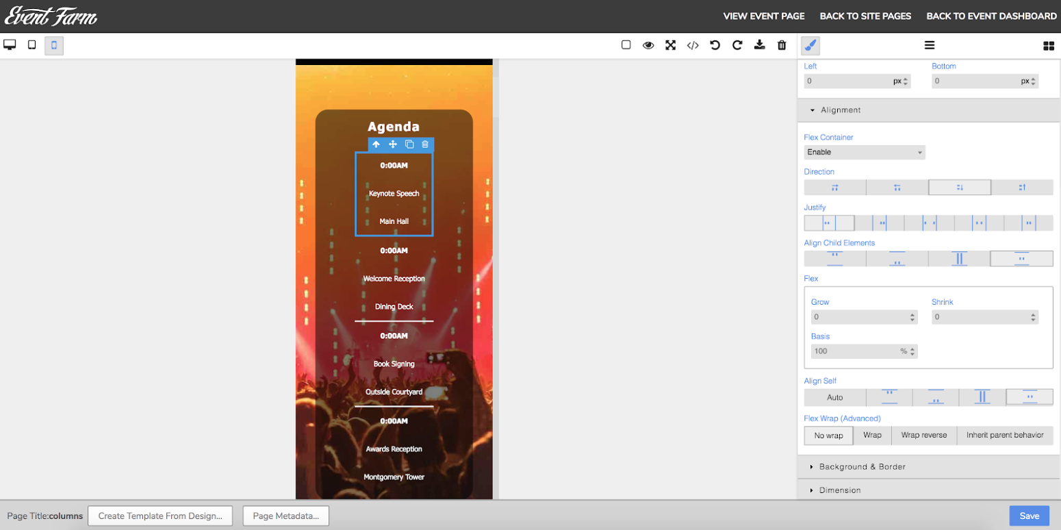Select parent with the up arrow icon
The image size is (1061, 530).
click(x=376, y=144)
